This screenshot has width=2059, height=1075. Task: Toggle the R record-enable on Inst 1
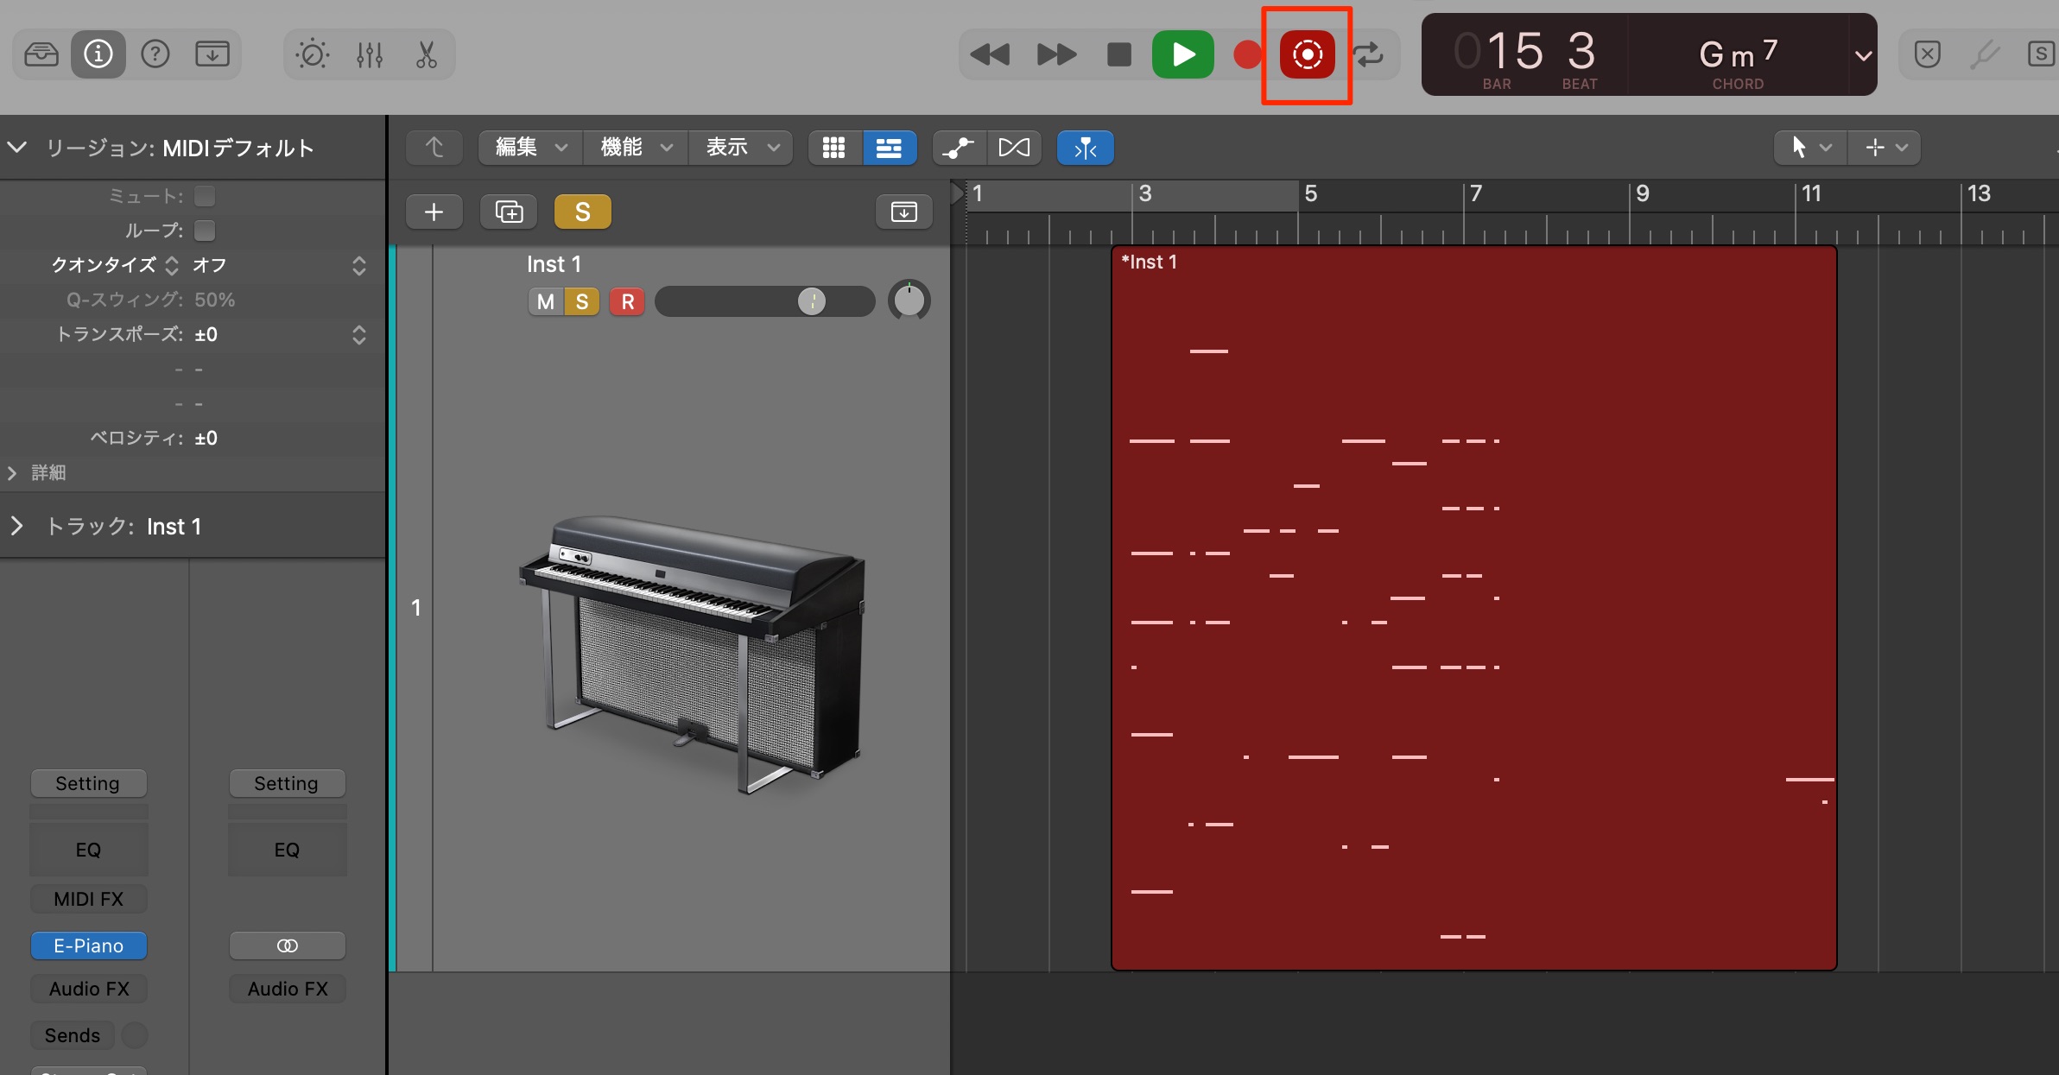pyautogui.click(x=628, y=301)
